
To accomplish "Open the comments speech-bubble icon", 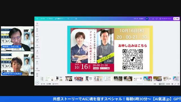I will pyautogui.click(x=157, y=19).
